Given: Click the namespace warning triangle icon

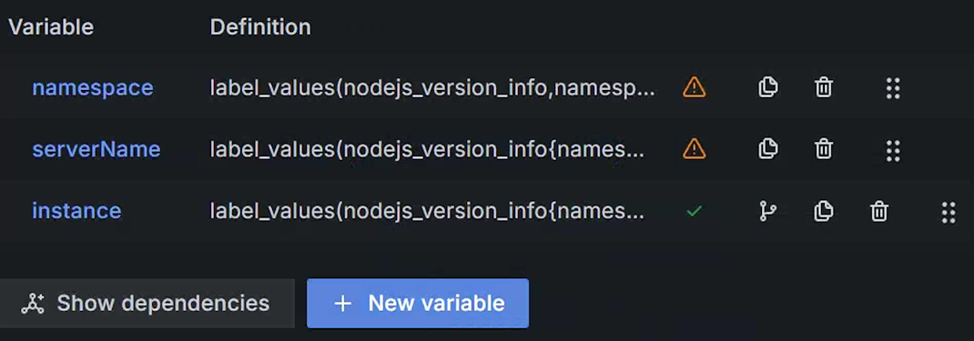Looking at the screenshot, I should point(694,87).
